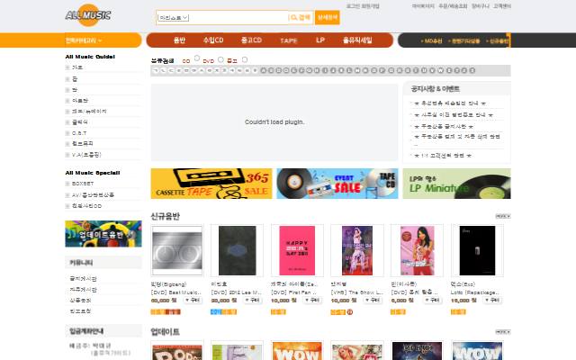Open the 커뮤니티 sidebar heading
Screen dimensions: 576x360
(81, 262)
